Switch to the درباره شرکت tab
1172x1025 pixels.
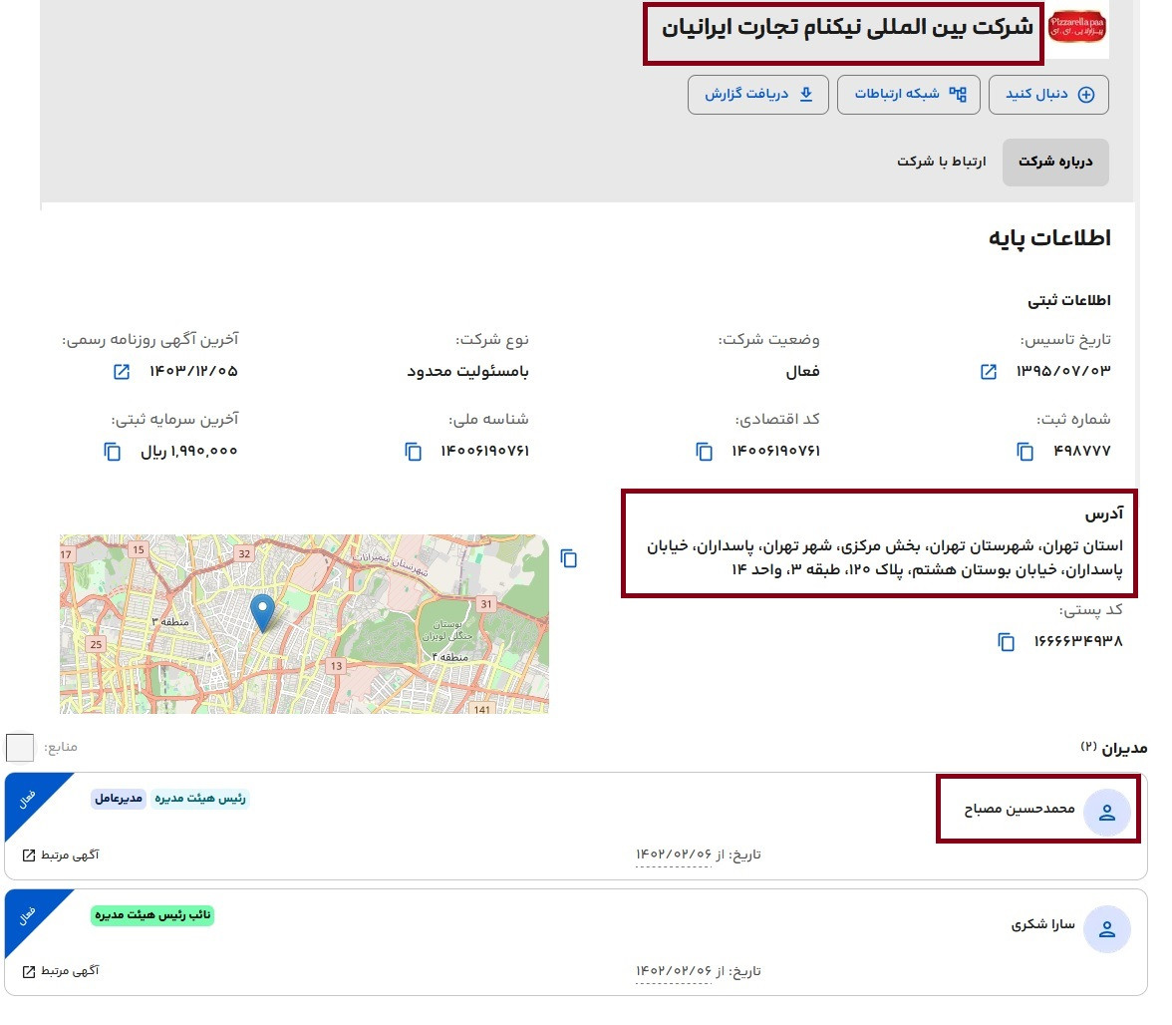pos(1054,162)
